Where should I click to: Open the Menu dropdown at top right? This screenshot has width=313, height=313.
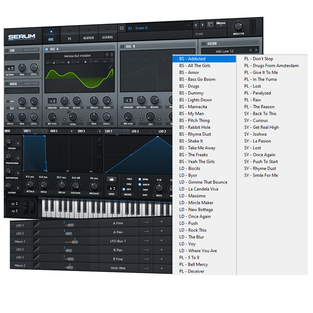coord(221,23)
